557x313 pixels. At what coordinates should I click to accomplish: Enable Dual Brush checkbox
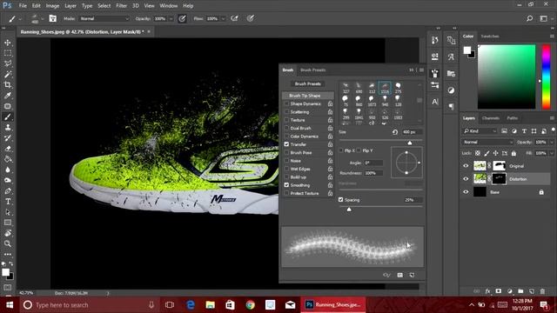pos(286,128)
